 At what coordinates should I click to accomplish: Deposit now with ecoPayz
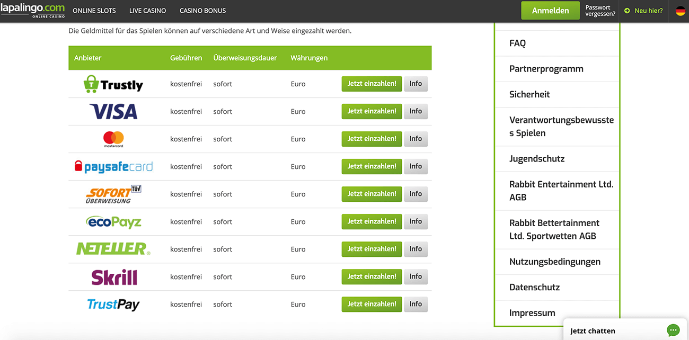click(x=372, y=221)
